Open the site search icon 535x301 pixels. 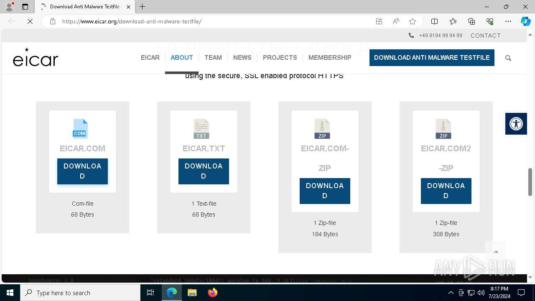pyautogui.click(x=508, y=58)
